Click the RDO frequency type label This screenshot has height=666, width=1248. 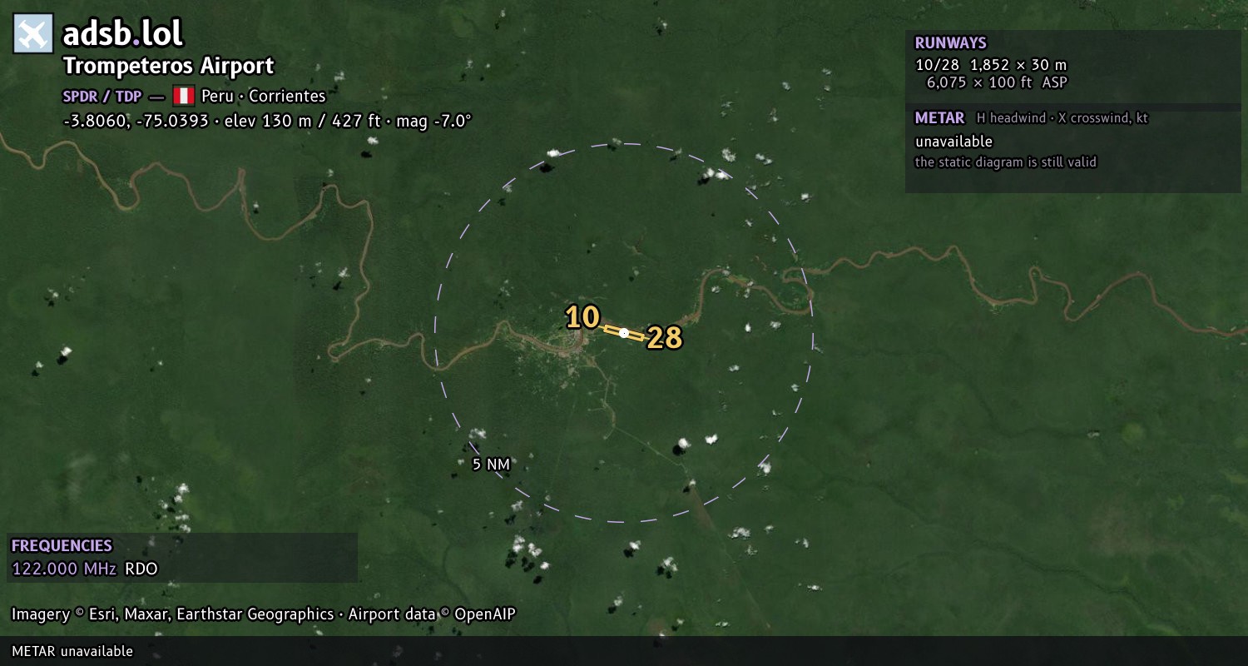(x=141, y=569)
